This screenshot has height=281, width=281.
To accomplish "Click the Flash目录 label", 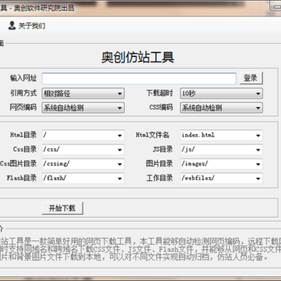I will tap(22, 178).
